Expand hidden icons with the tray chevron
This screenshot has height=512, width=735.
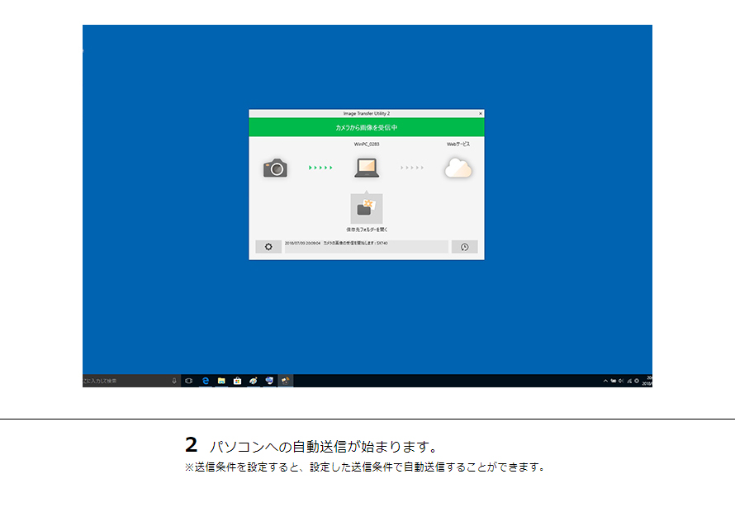coord(605,381)
